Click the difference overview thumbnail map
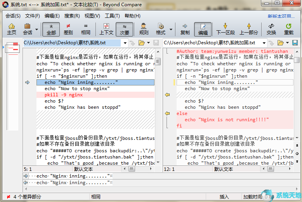Image resolution: width=302 pixels, height=202 pixels. point(12,86)
